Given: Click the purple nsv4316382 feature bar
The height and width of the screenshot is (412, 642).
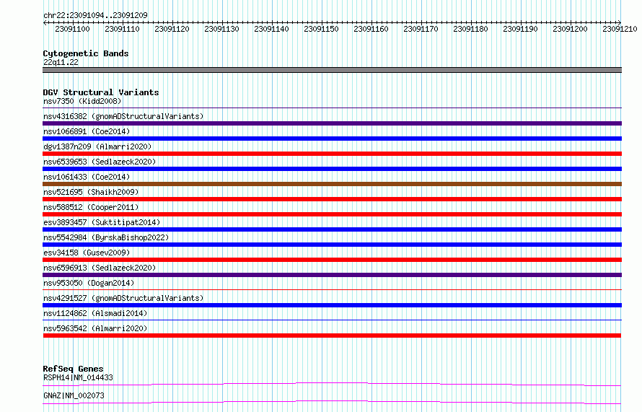Looking at the screenshot, I should (x=332, y=123).
